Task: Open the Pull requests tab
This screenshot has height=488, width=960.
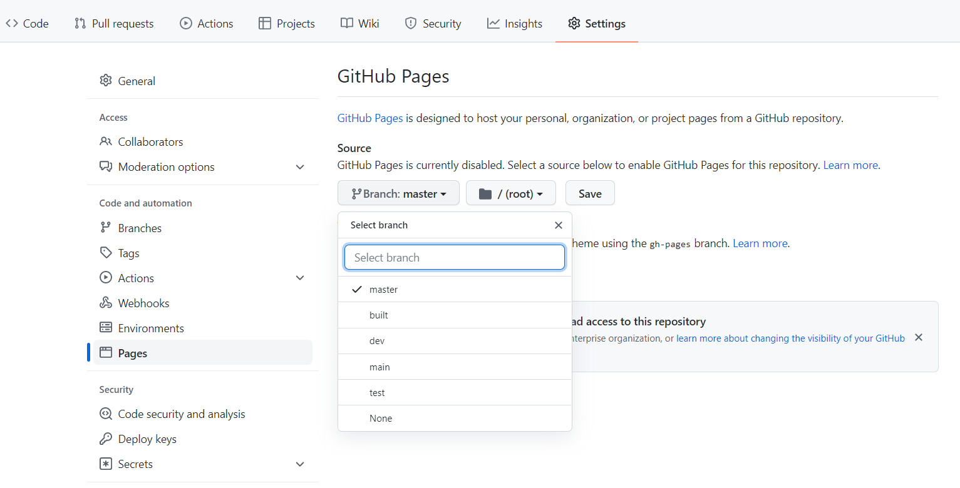Action: (x=114, y=23)
